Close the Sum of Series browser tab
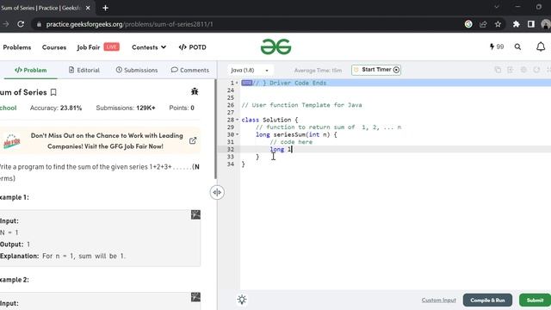This screenshot has width=551, height=310. [88, 8]
